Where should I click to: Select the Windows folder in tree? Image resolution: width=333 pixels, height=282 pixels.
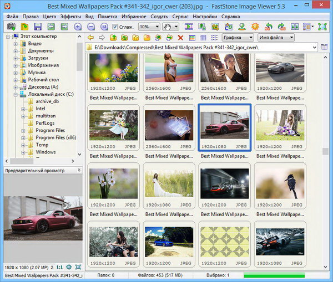pyautogui.click(x=46, y=152)
